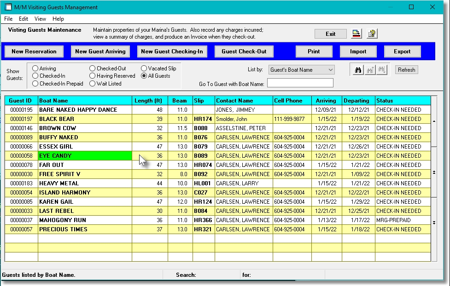This screenshot has height=286, width=450.
Task: Click the application icon in title bar
Action: pos(7,7)
